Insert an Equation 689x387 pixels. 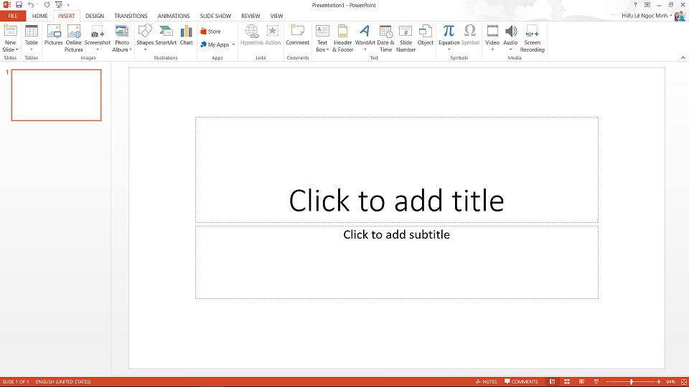click(x=449, y=38)
